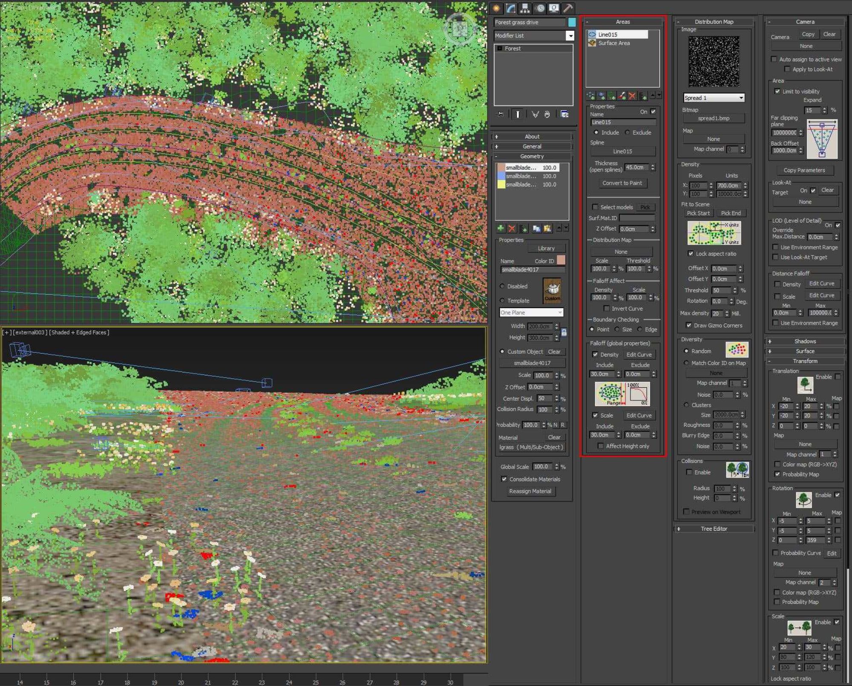The height and width of the screenshot is (686, 852).
Task: Click Copy Parameters button
Action: [x=804, y=170]
